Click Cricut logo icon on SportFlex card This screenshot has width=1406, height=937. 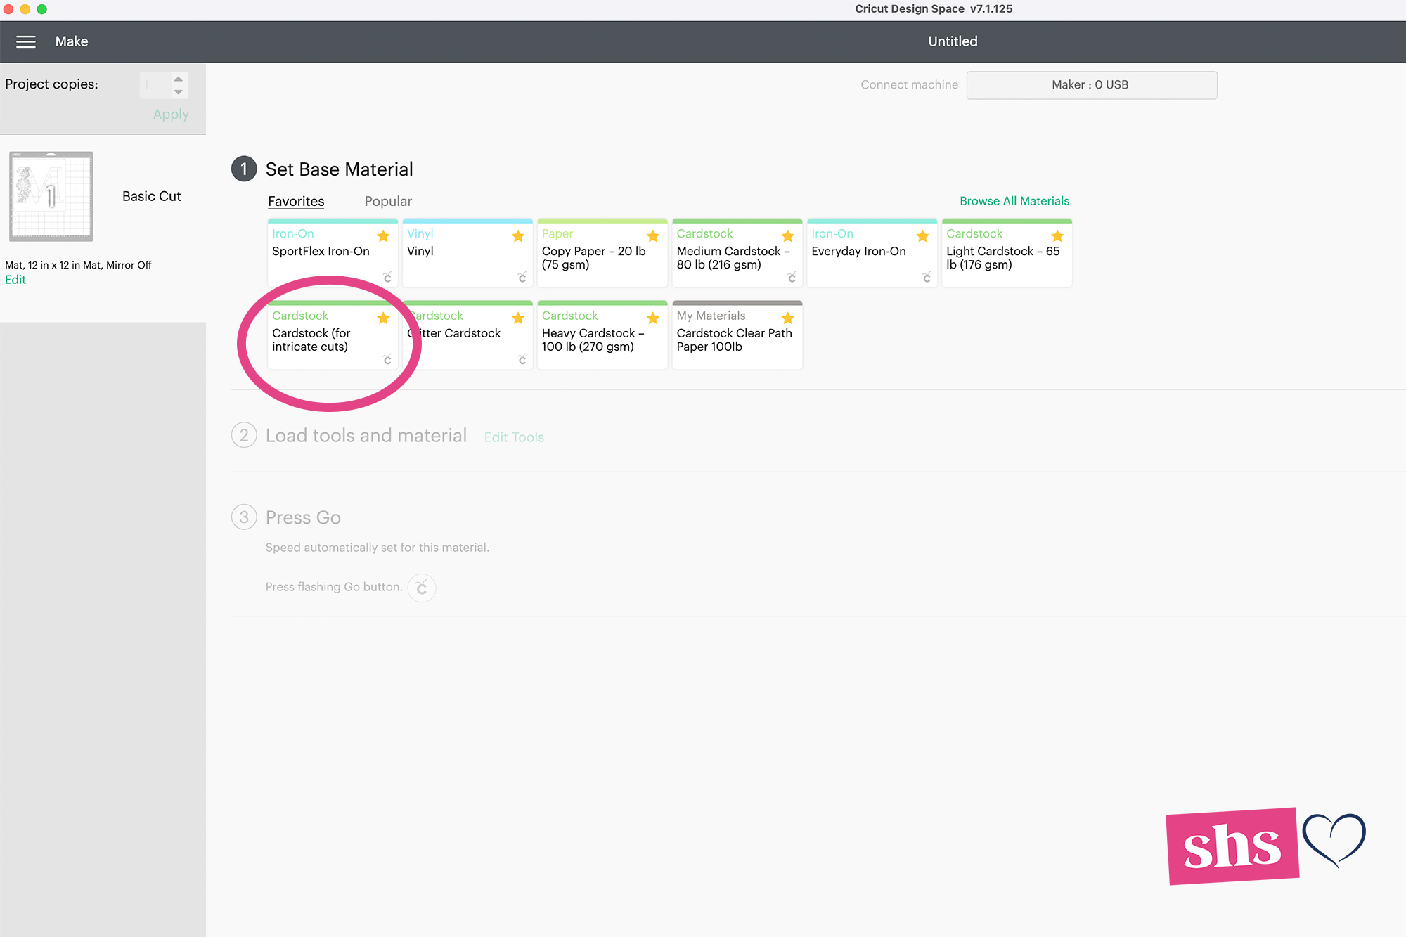tap(387, 278)
